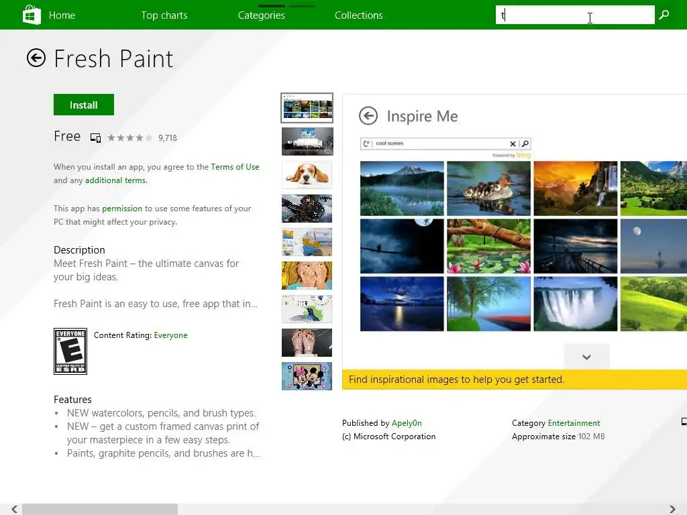The image size is (687, 515).
Task: Select the image grid screenshot thumbnail
Action: [x=307, y=108]
